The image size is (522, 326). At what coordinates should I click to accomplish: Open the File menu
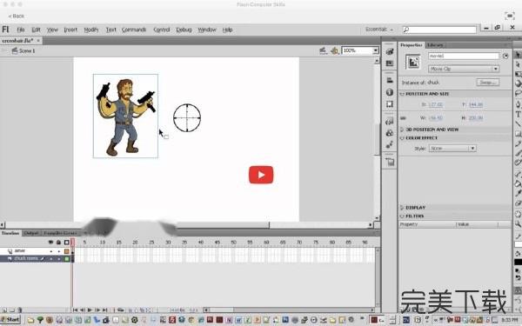(x=21, y=30)
